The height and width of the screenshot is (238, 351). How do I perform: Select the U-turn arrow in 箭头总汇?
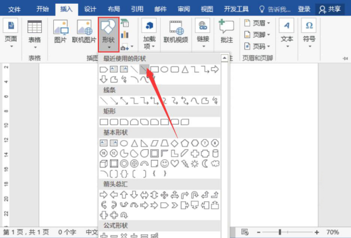(x=195, y=195)
